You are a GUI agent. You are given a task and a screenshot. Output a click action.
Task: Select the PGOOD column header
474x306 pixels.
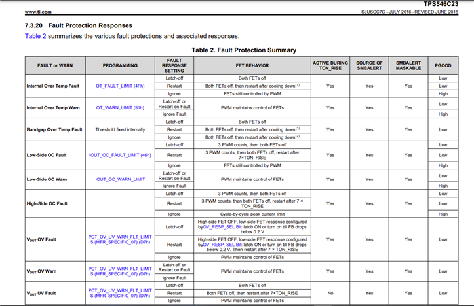click(443, 65)
